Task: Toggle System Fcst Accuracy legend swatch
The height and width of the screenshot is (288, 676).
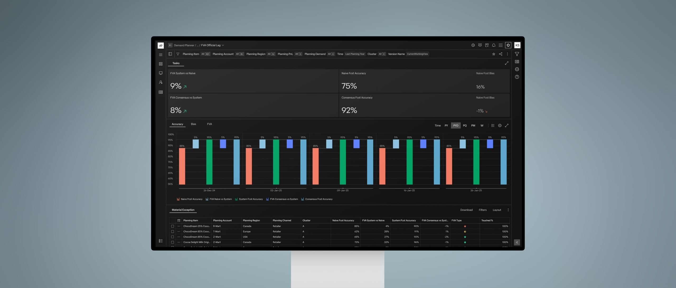Action: pos(236,199)
